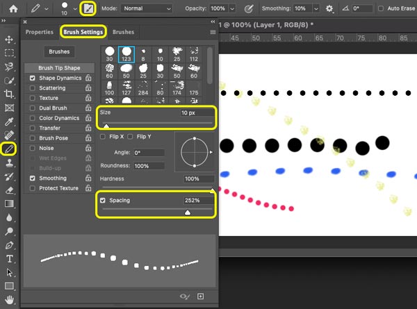Open the Opacity dropdown arrow
This screenshot has height=309, width=417.
232,9
